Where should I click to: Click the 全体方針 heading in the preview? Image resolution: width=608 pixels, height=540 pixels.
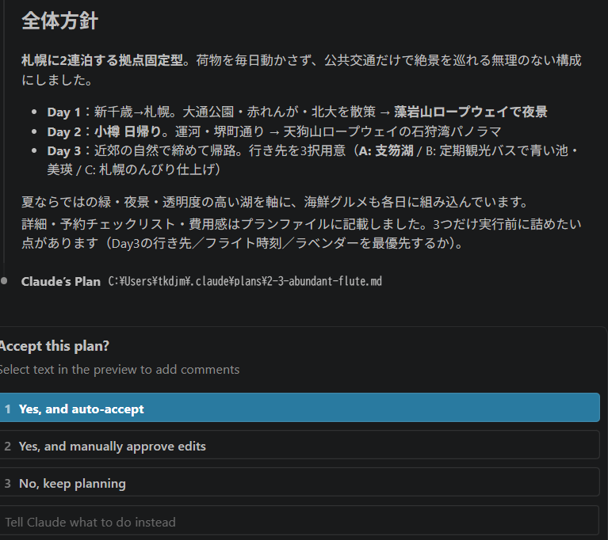click(x=59, y=21)
